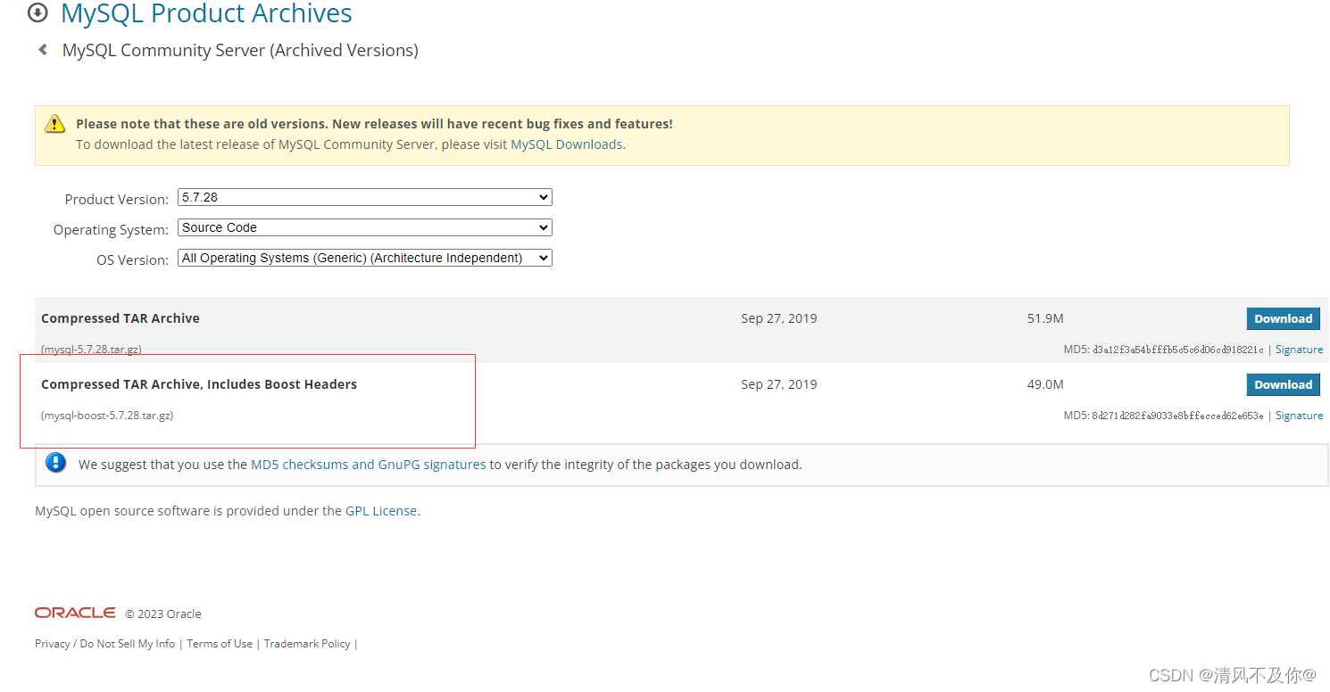
Task: Click the bold old versions warning text
Action: pos(374,124)
